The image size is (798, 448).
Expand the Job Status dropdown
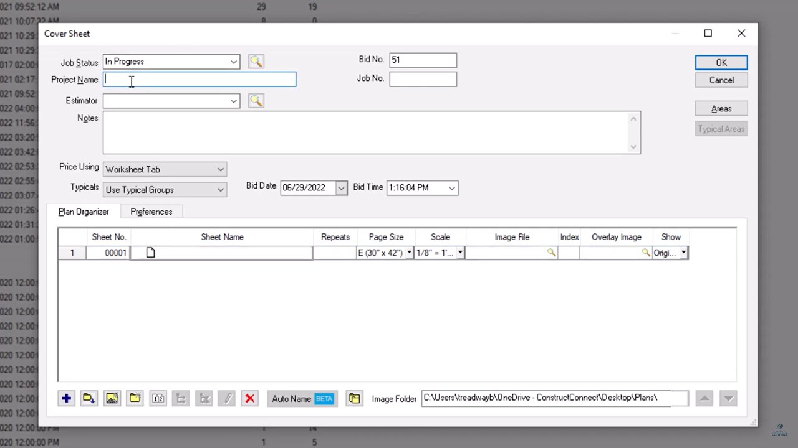coord(233,62)
